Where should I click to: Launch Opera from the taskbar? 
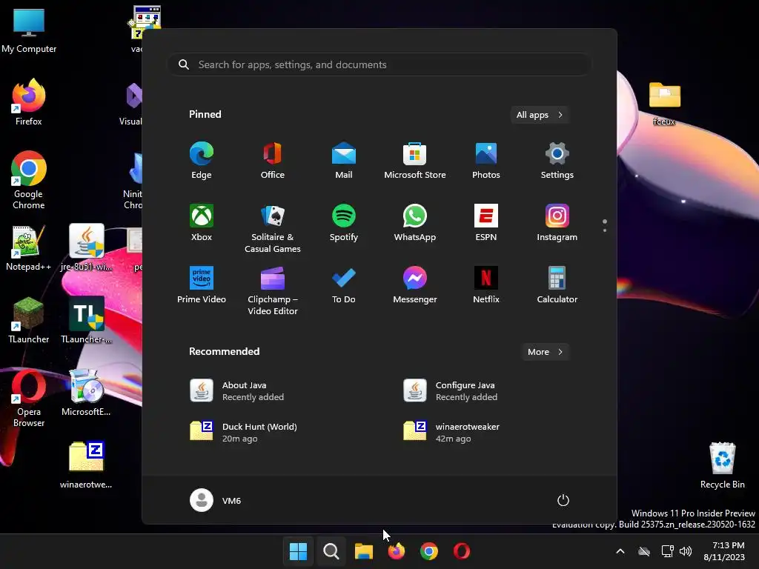point(462,551)
